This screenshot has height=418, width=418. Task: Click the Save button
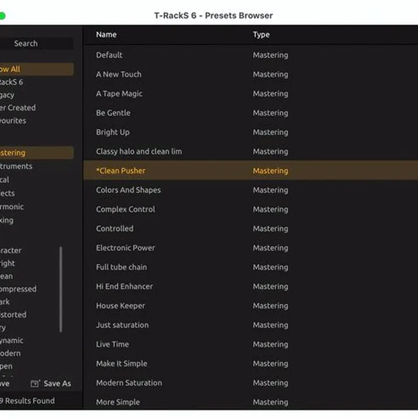click(x=5, y=384)
